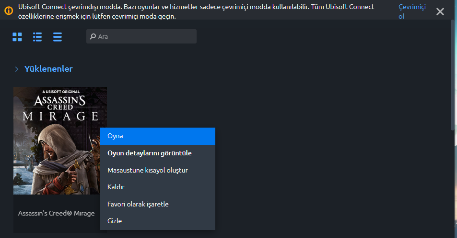
Task: Collapse the Yüklenenler section chevron
Action: tap(17, 69)
